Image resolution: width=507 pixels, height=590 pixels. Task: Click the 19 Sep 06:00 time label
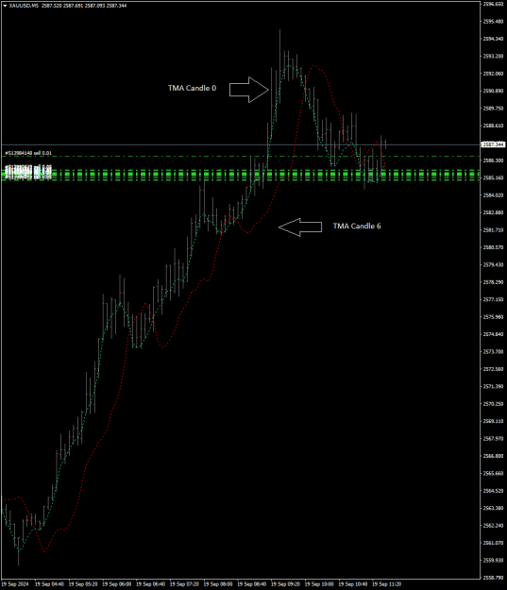(117, 584)
